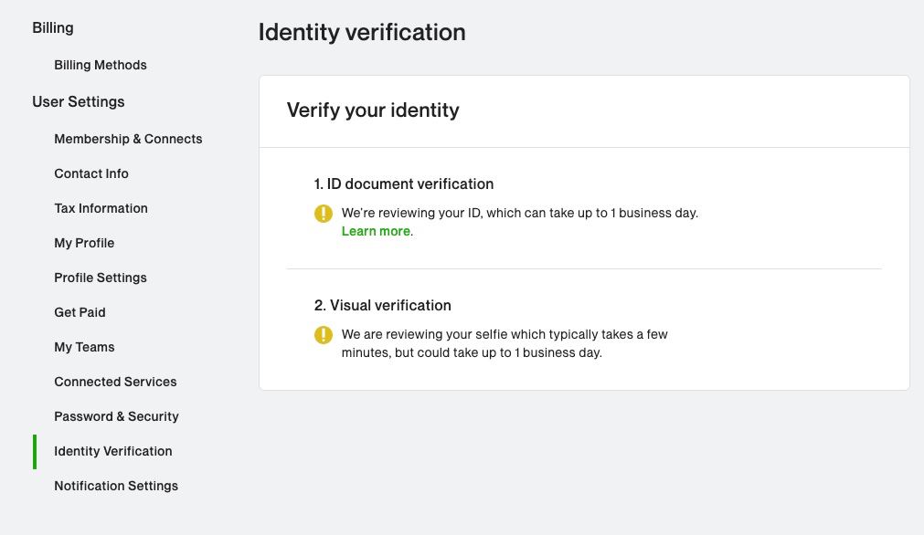The width and height of the screenshot is (924, 535).
Task: Select Tax Information in sidebar
Action: point(101,208)
